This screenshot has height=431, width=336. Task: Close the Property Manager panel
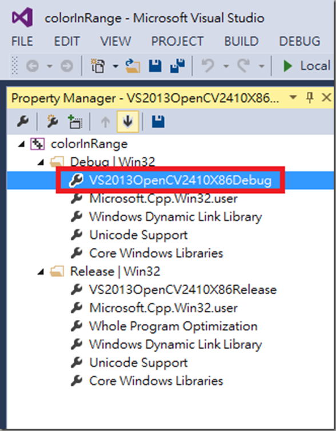(326, 97)
